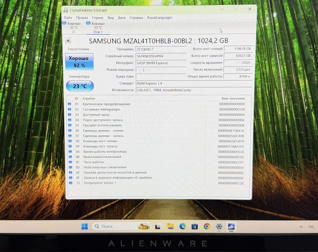Open the Правка menu
318x252 pixels.
click(x=82, y=18)
